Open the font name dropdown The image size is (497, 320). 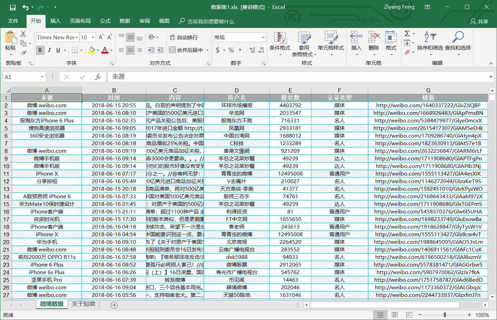pyautogui.click(x=77, y=37)
